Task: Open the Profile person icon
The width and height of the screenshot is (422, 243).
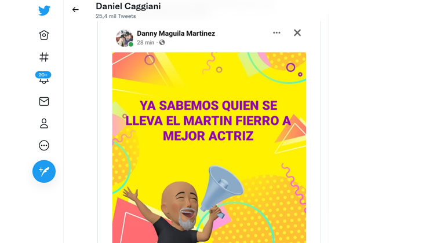Action: 44,123
